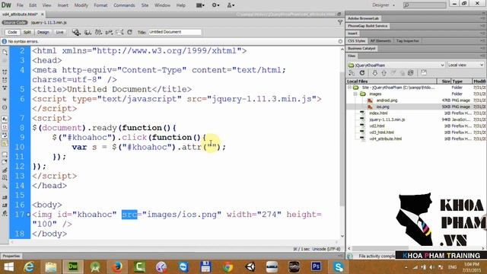Open the Site management toolbar menu
The height and width of the screenshot is (274, 487).
point(231,5)
